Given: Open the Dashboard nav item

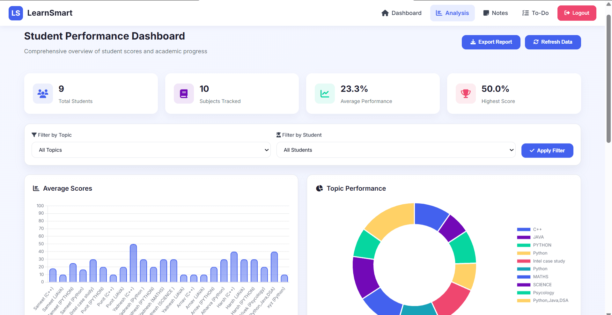Looking at the screenshot, I should pos(402,13).
